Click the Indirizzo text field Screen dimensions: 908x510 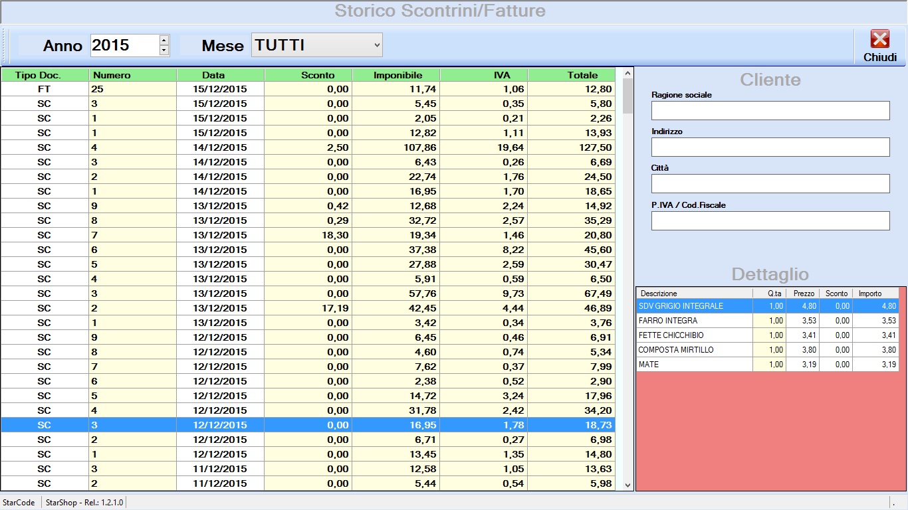770,147
